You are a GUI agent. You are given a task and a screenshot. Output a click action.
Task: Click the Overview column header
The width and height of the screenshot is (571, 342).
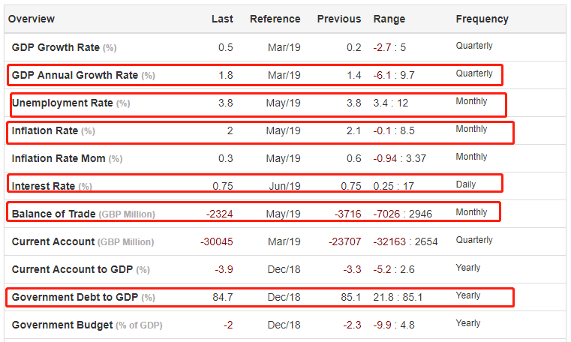[x=32, y=19]
